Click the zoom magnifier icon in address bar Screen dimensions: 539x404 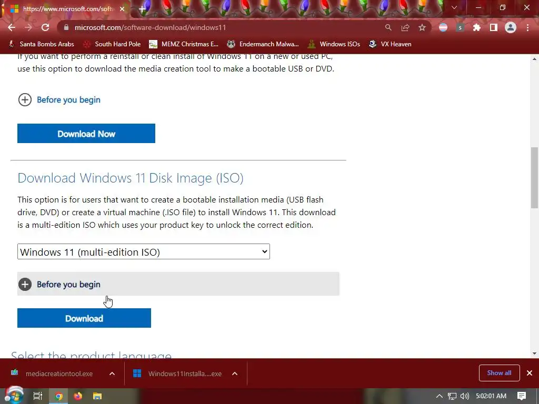click(x=388, y=27)
